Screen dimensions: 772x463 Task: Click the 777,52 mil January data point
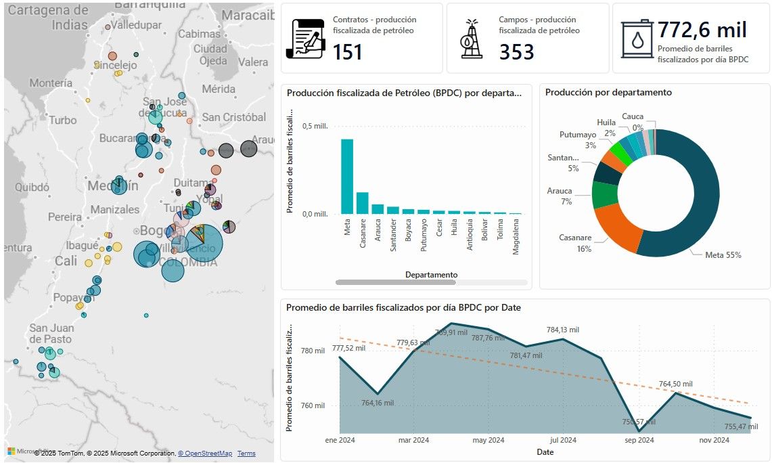tap(340, 357)
